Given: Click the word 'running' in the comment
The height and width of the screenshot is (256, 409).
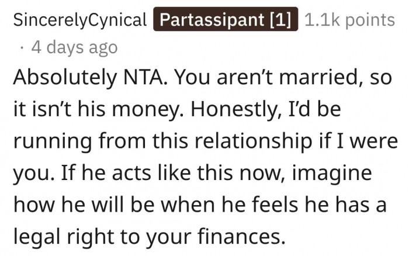Looking at the screenshot, I should 53,141.
